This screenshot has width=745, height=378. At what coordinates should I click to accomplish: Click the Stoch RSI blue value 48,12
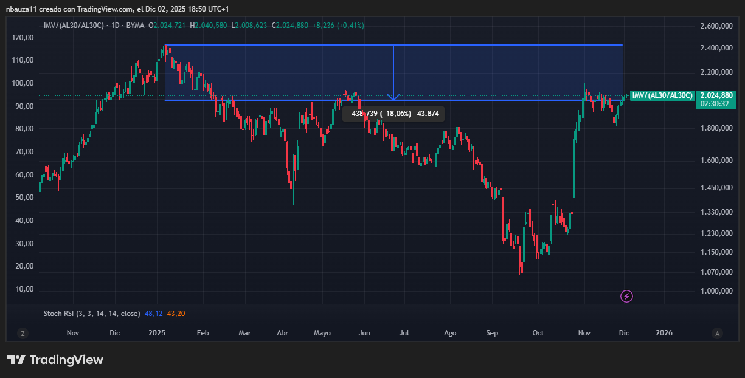153,314
